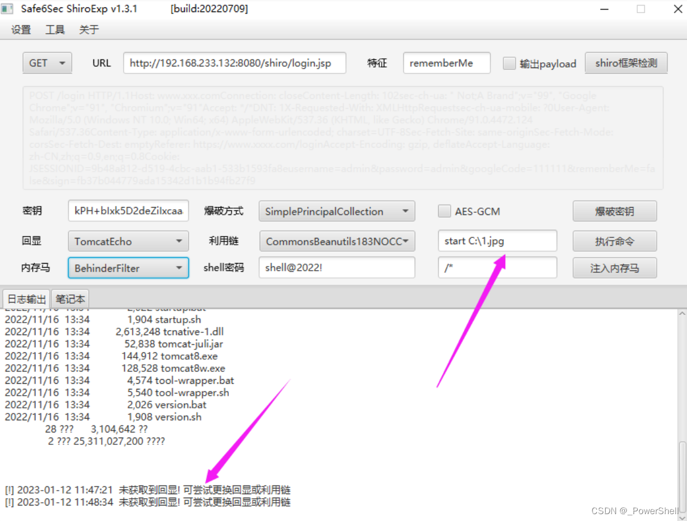Screen dimensions: 687x521
Task: Open the BehinderFilter 内存马 dropdown
Action: 128,268
